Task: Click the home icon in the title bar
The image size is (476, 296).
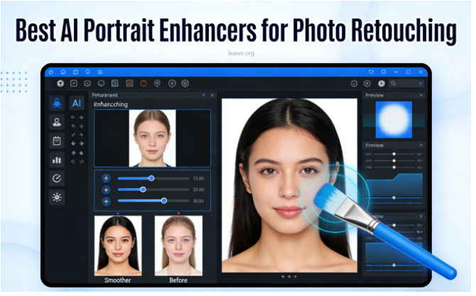Action: tap(63, 72)
